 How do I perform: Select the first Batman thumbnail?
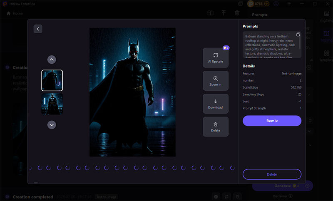52,80
